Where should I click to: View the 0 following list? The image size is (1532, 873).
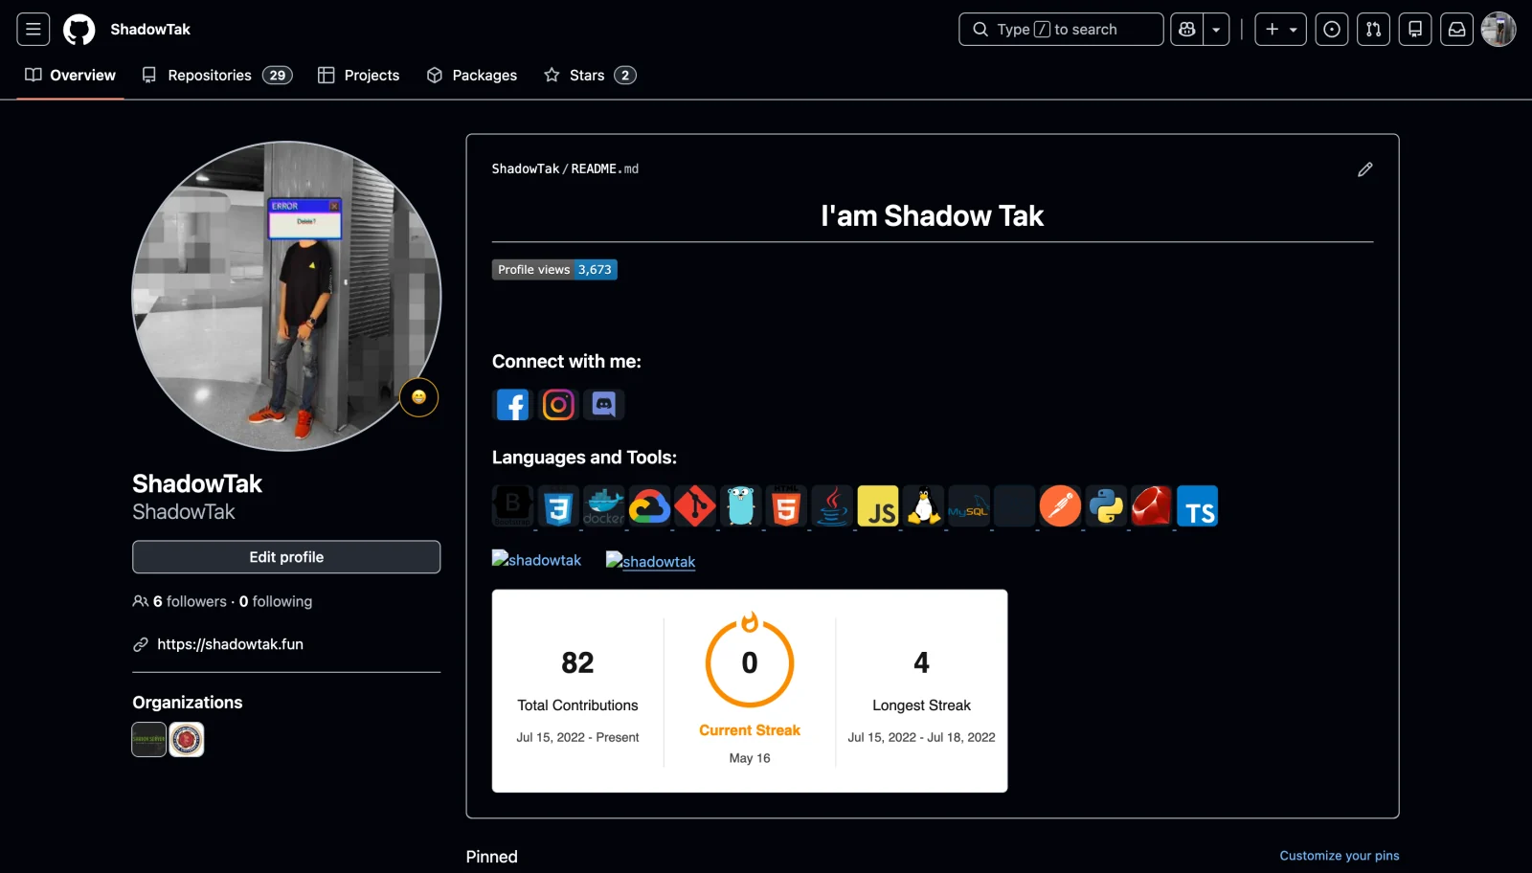pos(276,601)
